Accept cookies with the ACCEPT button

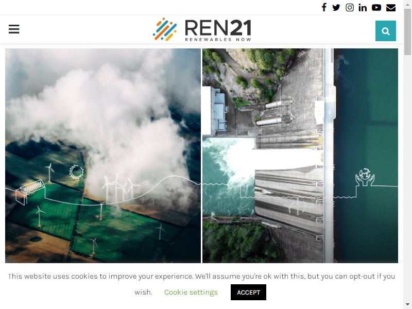[x=248, y=292]
